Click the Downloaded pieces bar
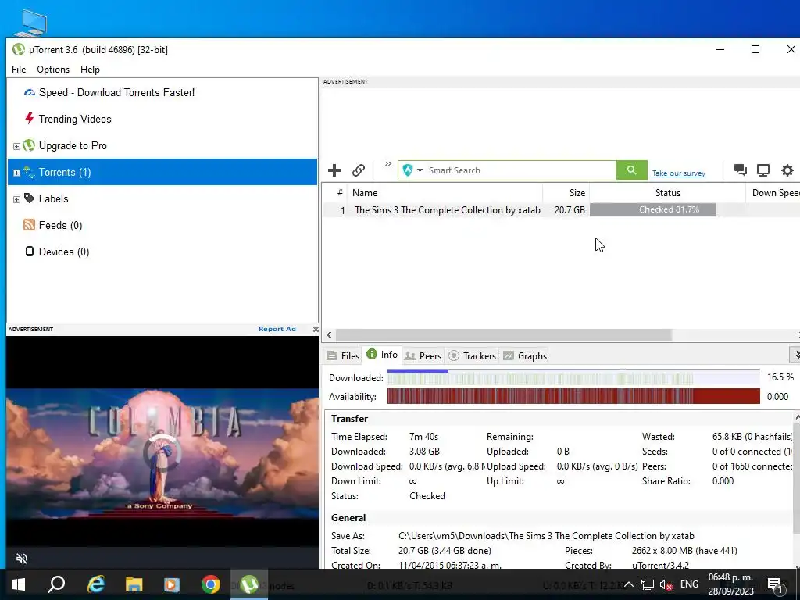Image resolution: width=800 pixels, height=600 pixels. pos(573,377)
